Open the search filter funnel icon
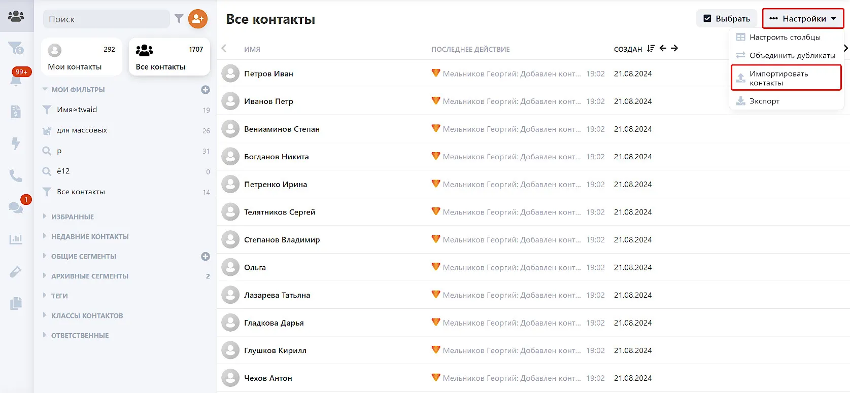Screen dimensions: 850x393 (x=179, y=19)
